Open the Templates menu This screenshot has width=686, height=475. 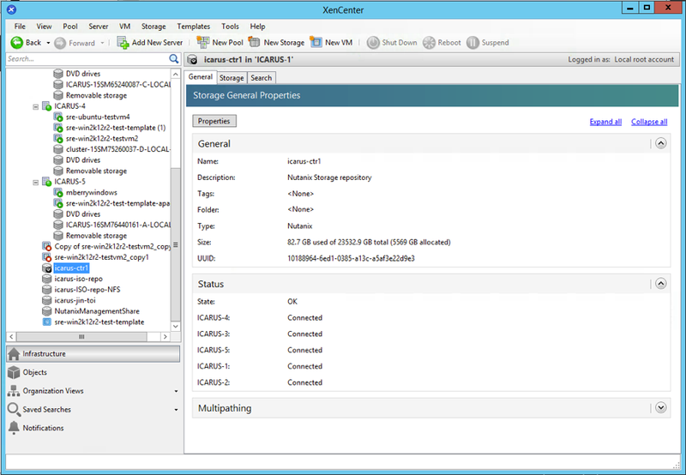point(194,27)
